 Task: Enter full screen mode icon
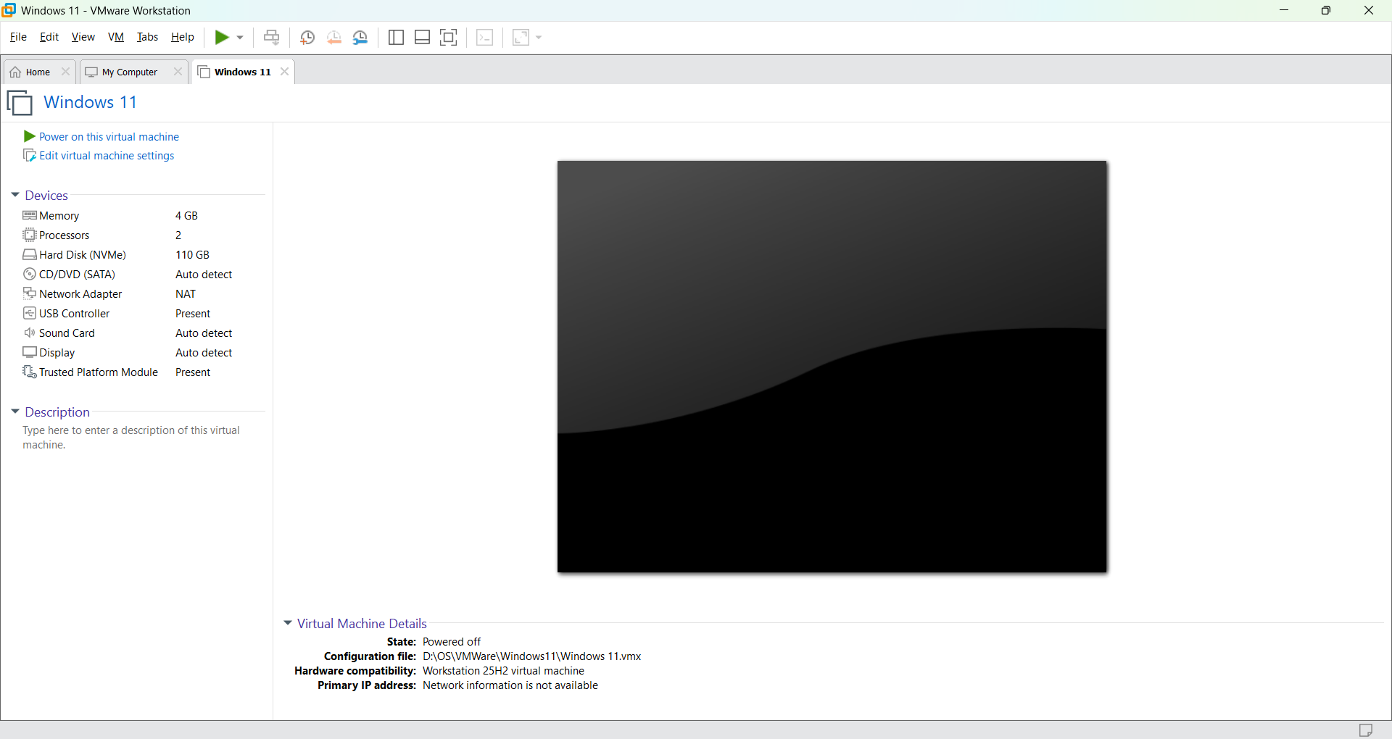click(449, 38)
